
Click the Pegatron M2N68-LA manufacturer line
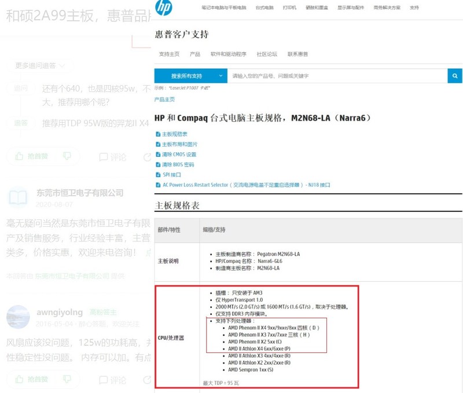tap(258, 254)
